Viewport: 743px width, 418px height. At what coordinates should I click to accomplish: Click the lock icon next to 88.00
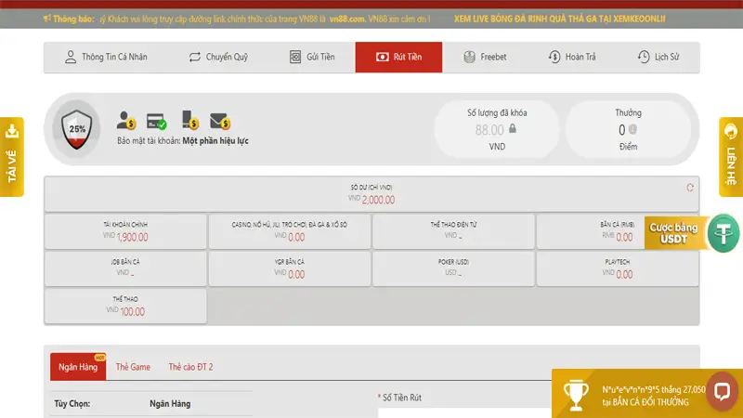(x=513, y=128)
